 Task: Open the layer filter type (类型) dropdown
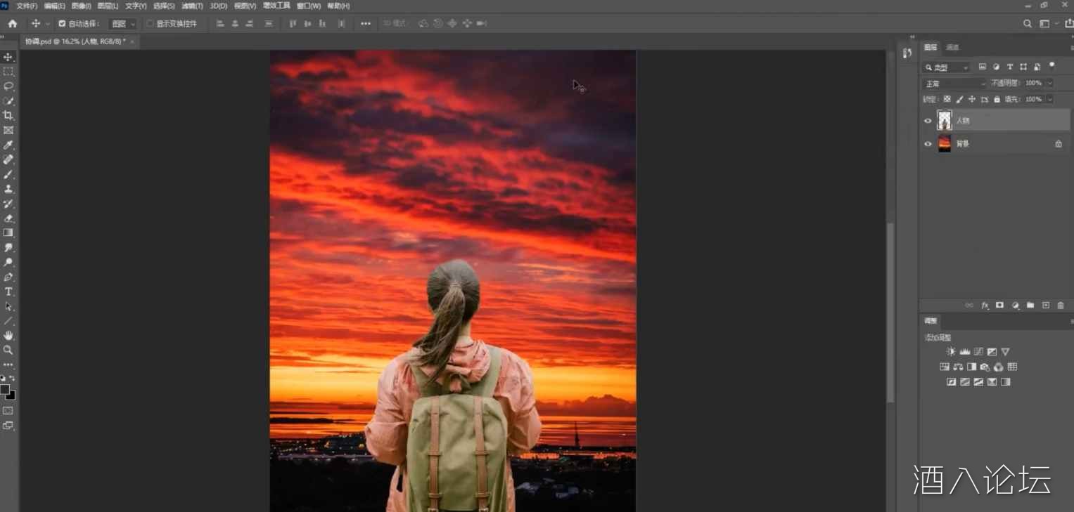tap(947, 67)
